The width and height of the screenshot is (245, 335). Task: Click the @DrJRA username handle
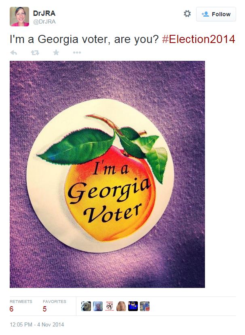[44, 22]
